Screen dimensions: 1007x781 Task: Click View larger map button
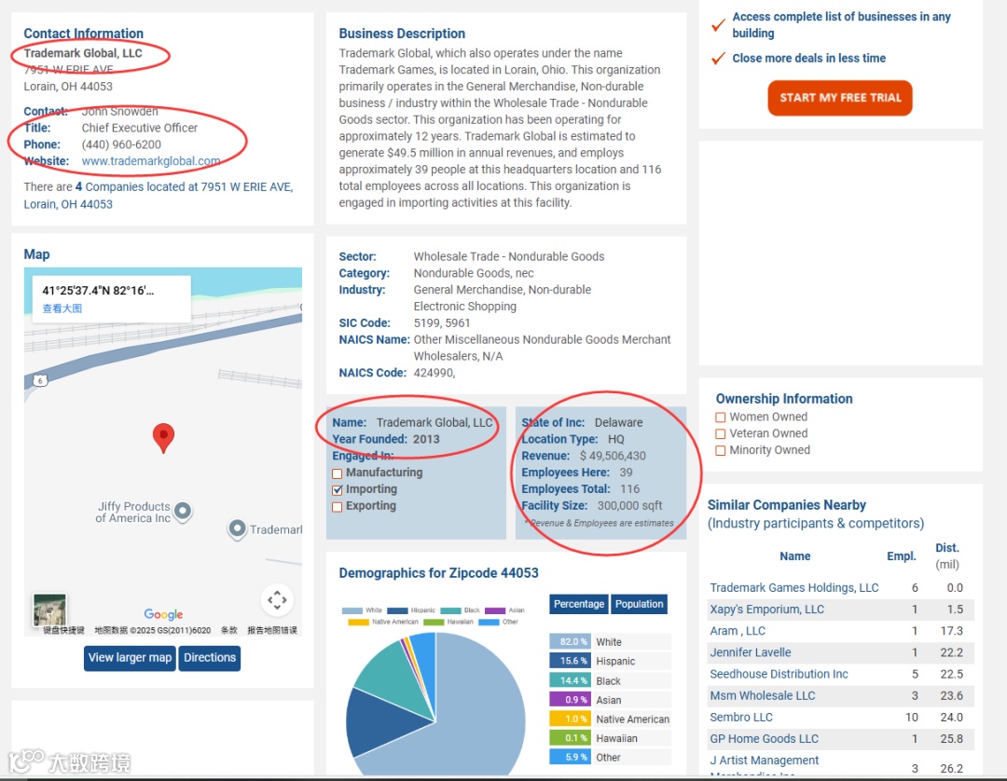[x=130, y=658]
